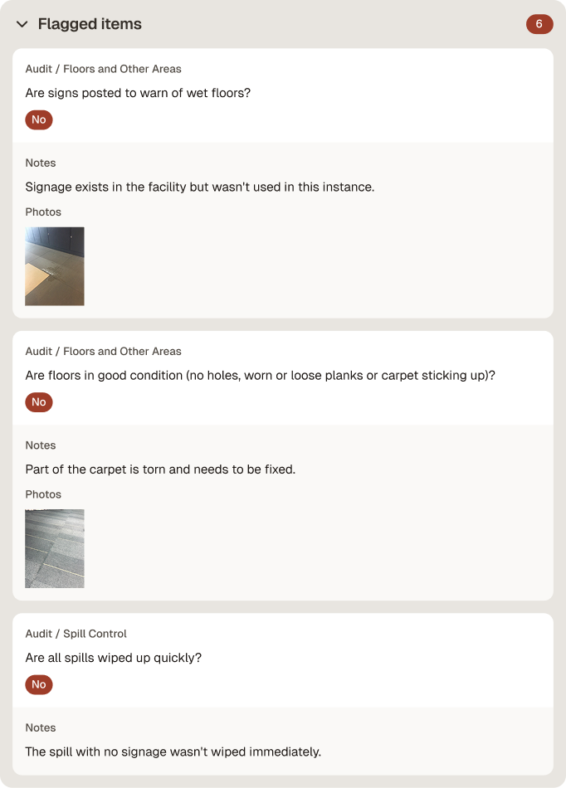Click the Notes label in Spill Control item
The width and height of the screenshot is (566, 788).
[40, 727]
